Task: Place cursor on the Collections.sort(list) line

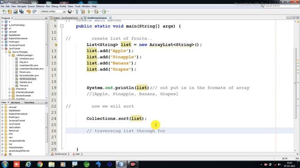Action: pos(117,119)
